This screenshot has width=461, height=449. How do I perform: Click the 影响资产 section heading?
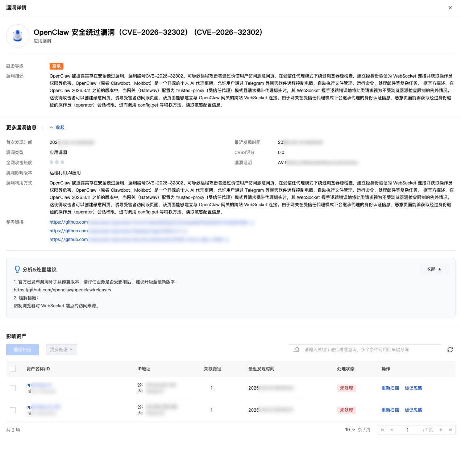click(x=16, y=336)
